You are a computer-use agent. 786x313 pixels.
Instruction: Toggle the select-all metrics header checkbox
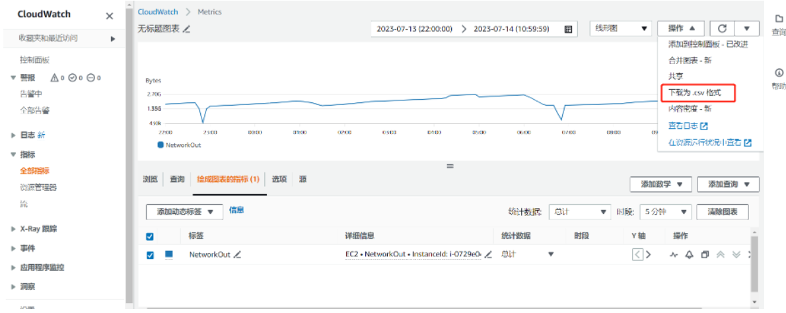(149, 236)
